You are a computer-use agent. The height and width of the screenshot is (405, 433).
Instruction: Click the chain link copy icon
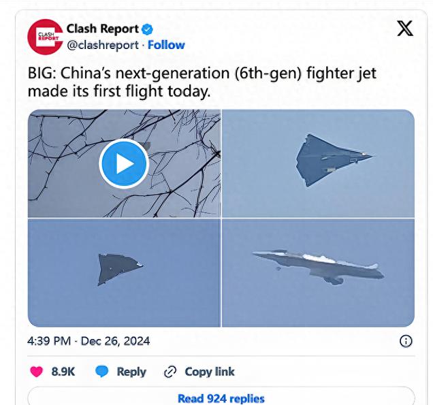[170, 372]
